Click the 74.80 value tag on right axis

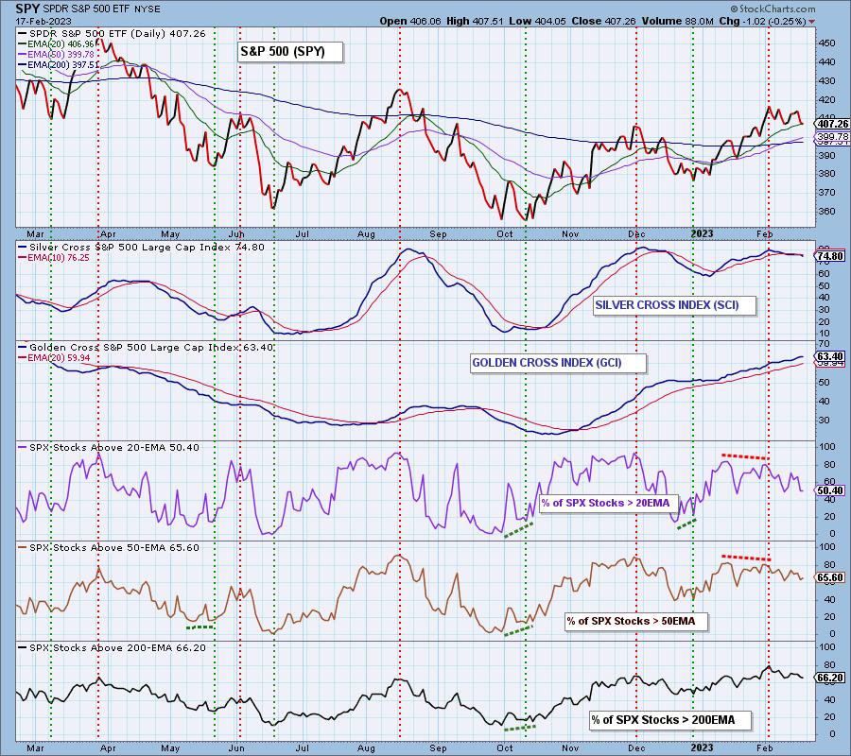tap(830, 256)
